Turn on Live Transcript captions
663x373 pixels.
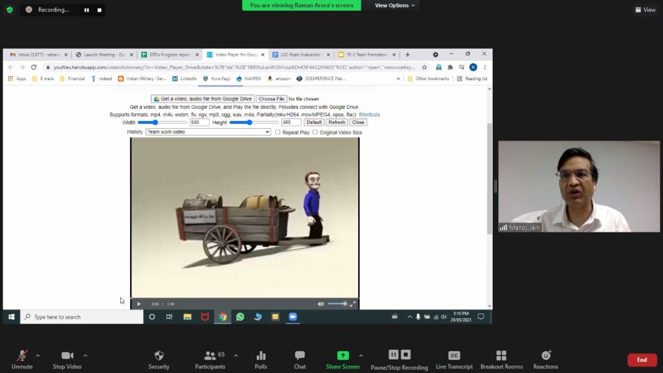coord(454,356)
